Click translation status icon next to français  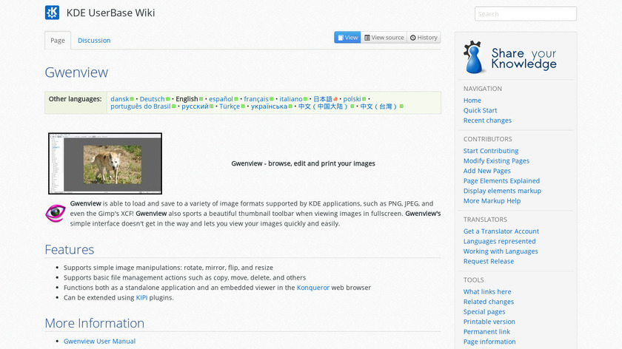(272, 99)
